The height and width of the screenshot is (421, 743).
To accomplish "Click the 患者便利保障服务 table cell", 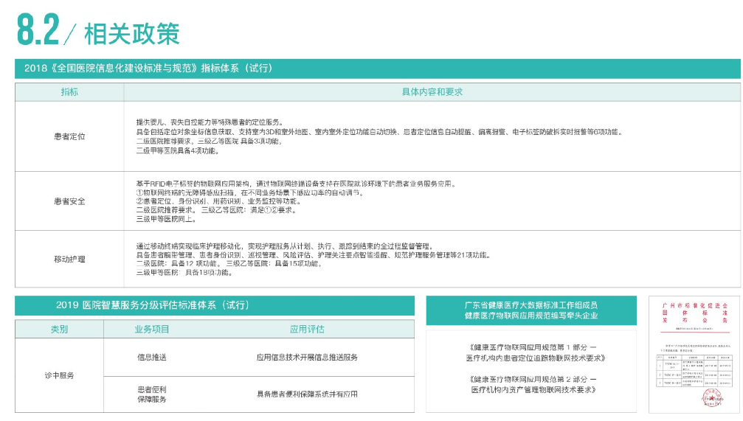I will (x=152, y=394).
